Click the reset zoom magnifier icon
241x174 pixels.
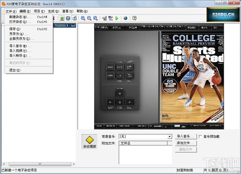(x=95, y=18)
